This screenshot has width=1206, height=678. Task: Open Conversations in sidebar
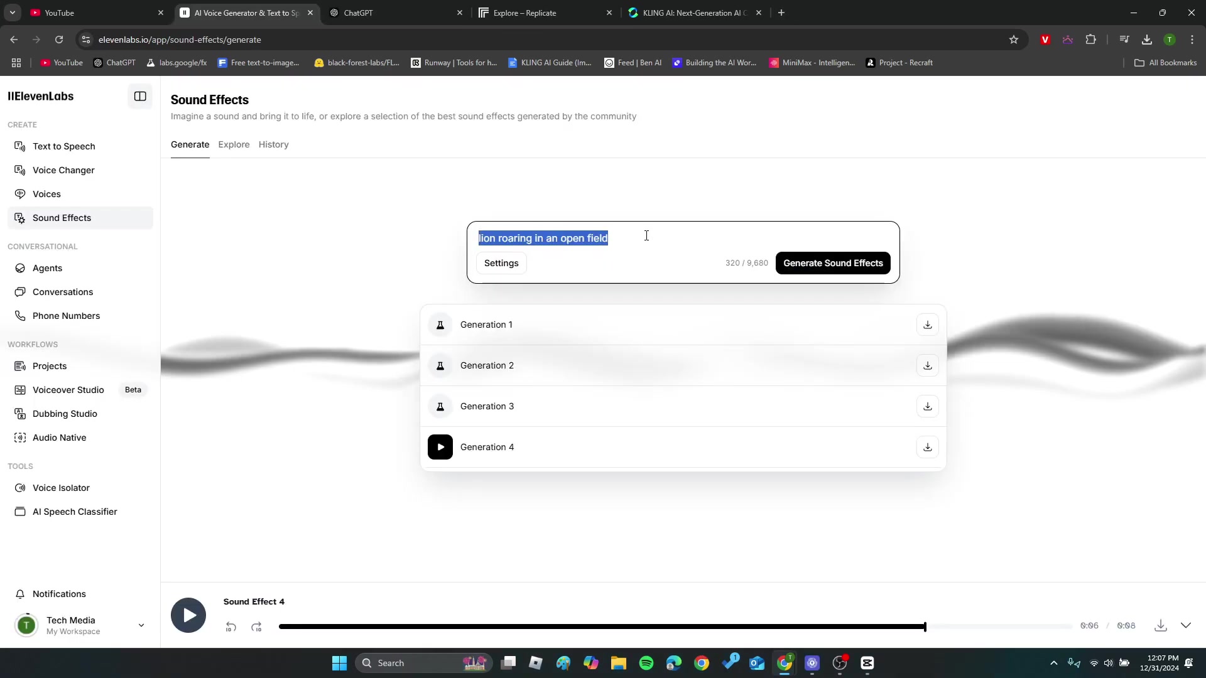(80, 292)
